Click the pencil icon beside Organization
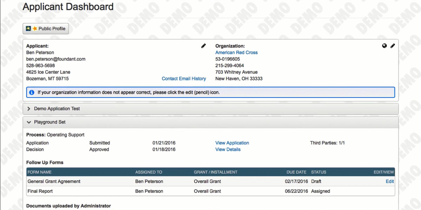The image size is (421, 210). point(393,46)
